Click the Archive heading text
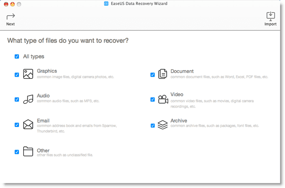 coord(179,121)
